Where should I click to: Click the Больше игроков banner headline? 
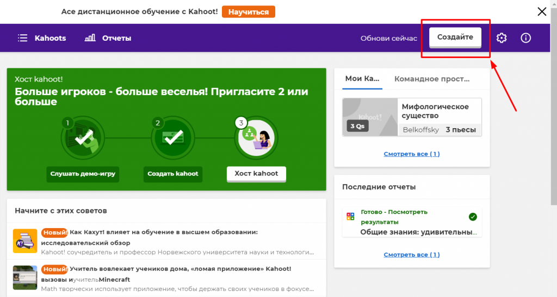[161, 97]
